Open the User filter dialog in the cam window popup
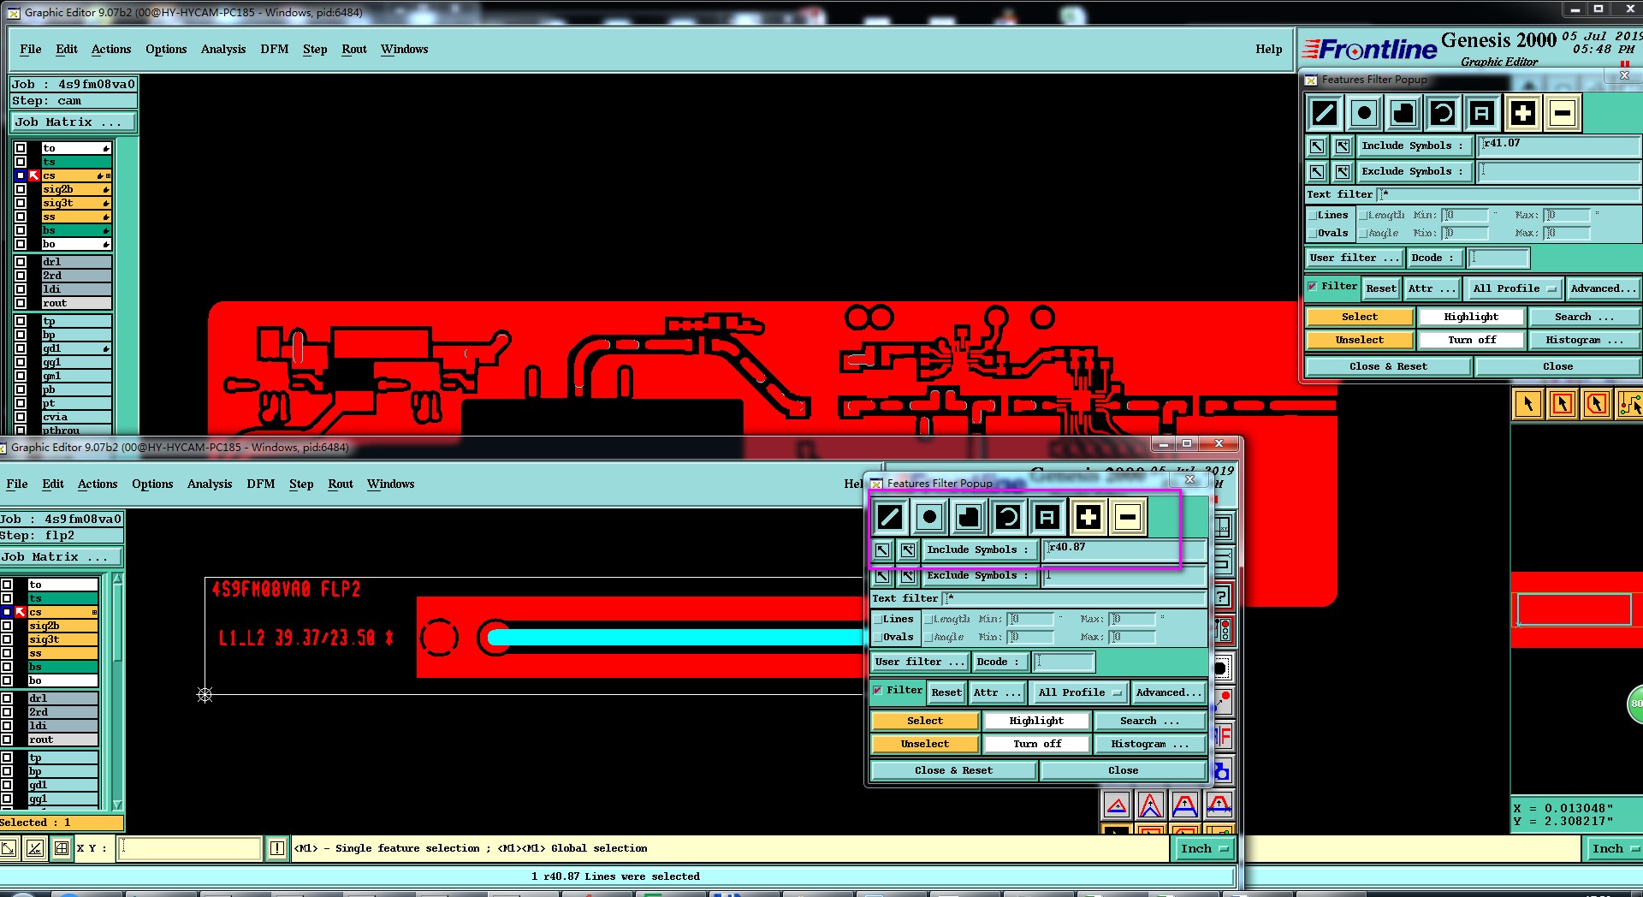The width and height of the screenshot is (1643, 897). click(1355, 258)
